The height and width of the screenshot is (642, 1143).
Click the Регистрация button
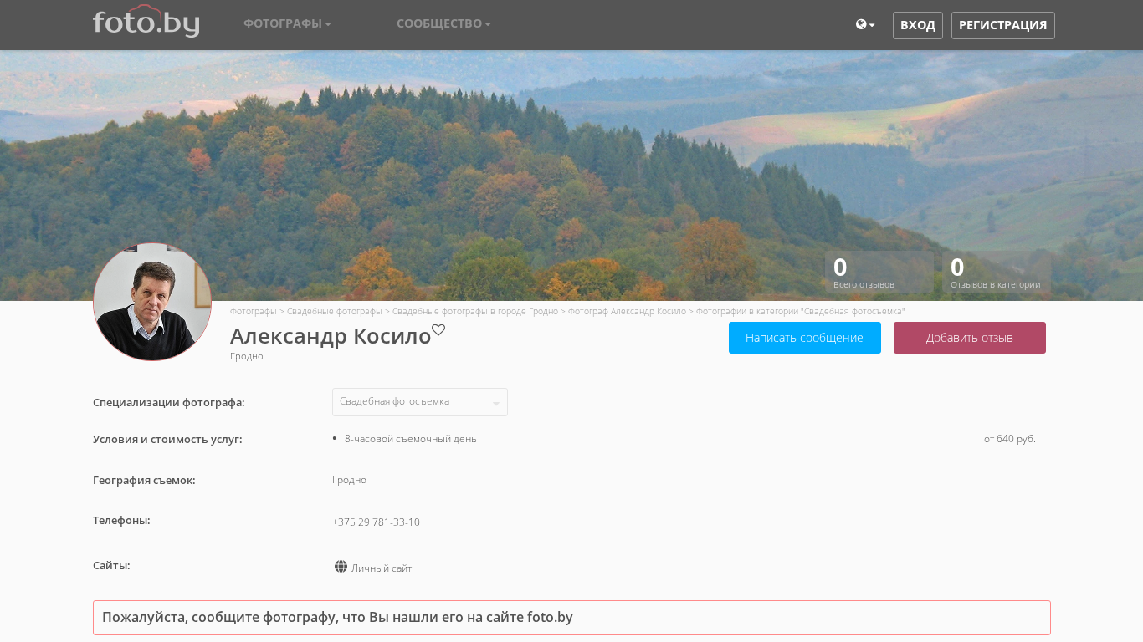tap(1003, 25)
